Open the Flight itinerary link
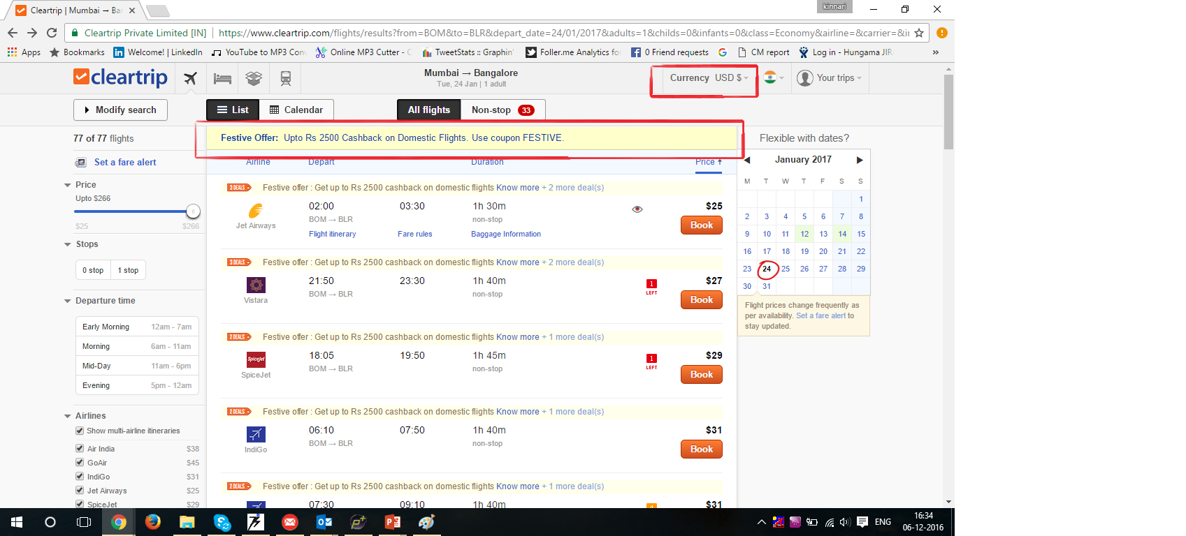Viewport: 1186px width, 536px height. [x=333, y=234]
